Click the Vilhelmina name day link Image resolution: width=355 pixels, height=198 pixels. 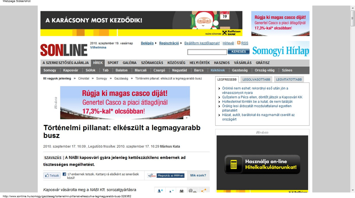98,47
